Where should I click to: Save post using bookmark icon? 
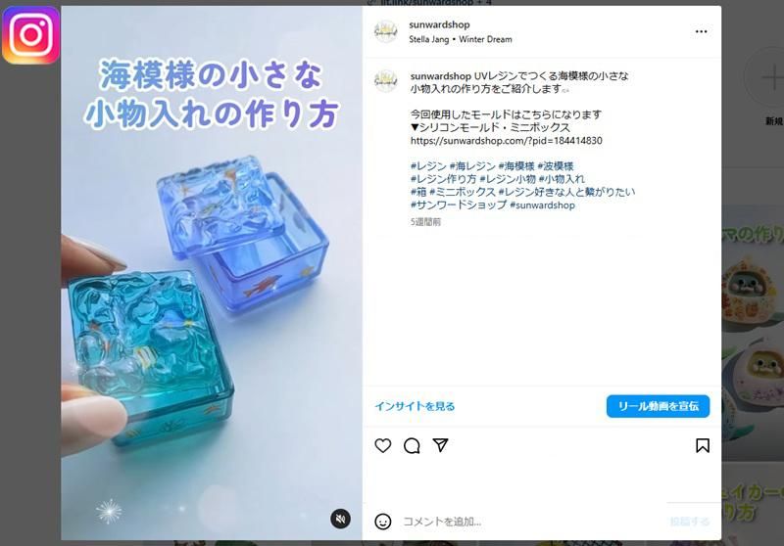pyautogui.click(x=702, y=445)
